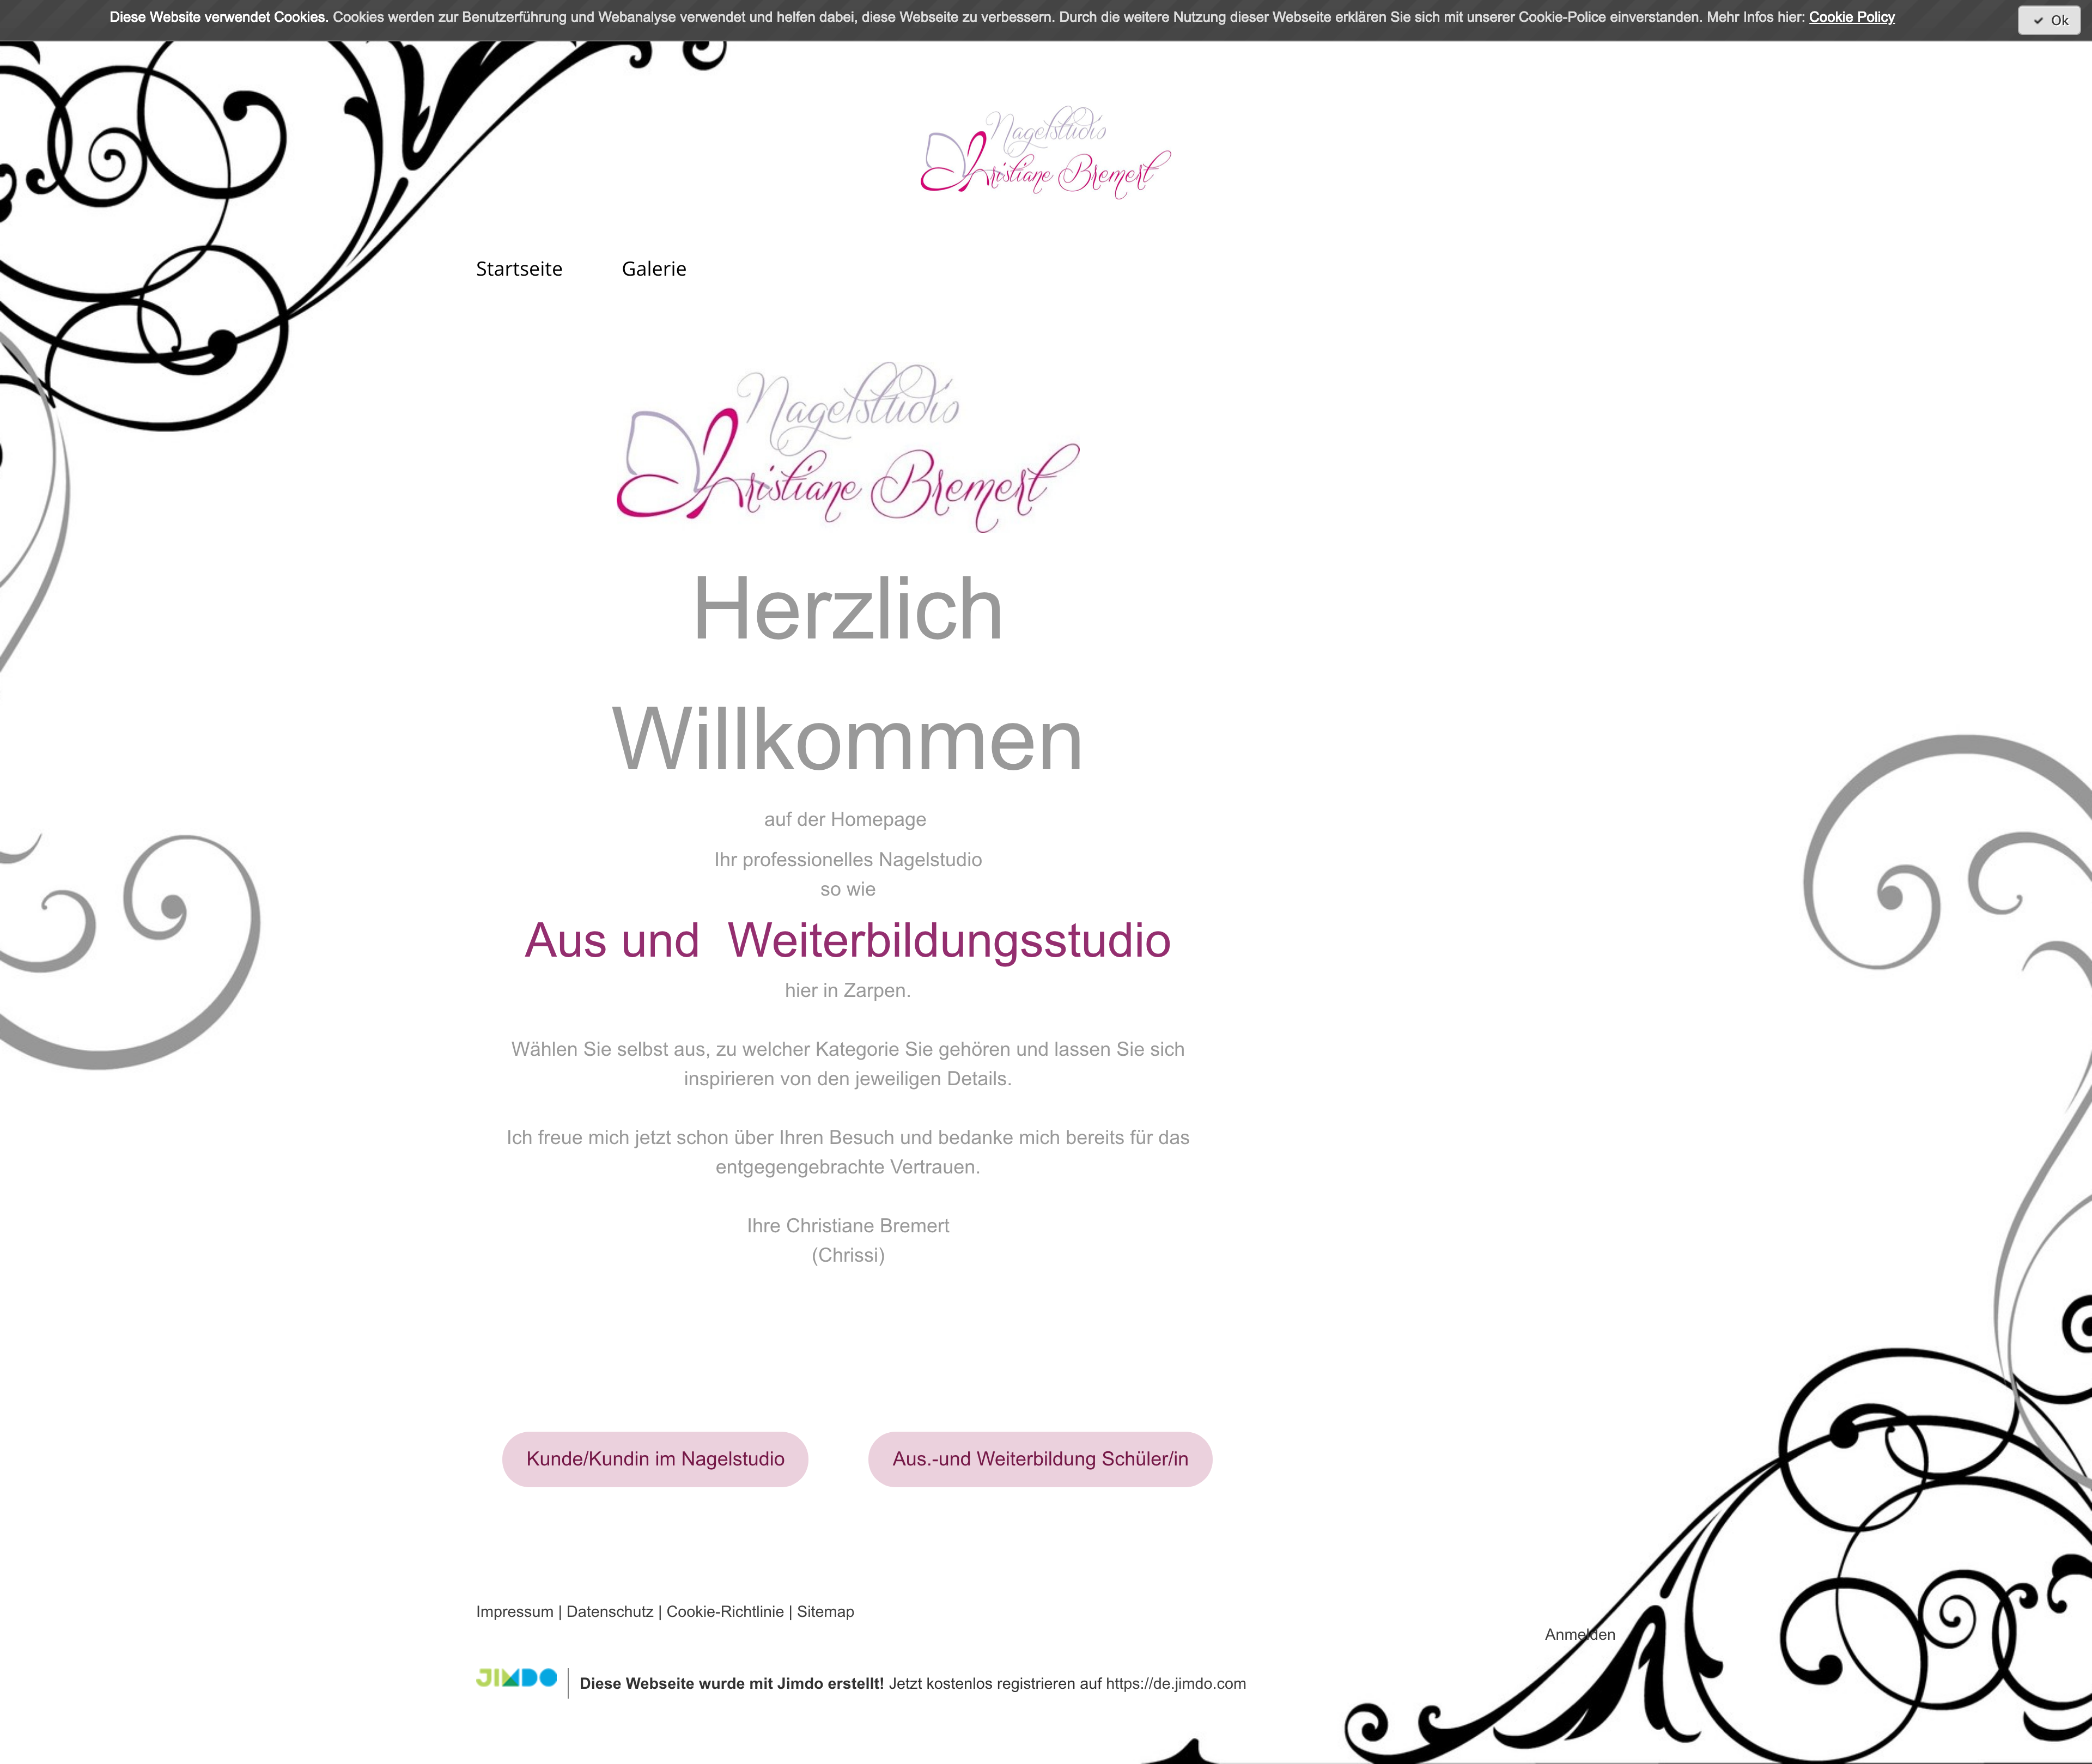Open the Datenschutz footer link

point(609,1611)
